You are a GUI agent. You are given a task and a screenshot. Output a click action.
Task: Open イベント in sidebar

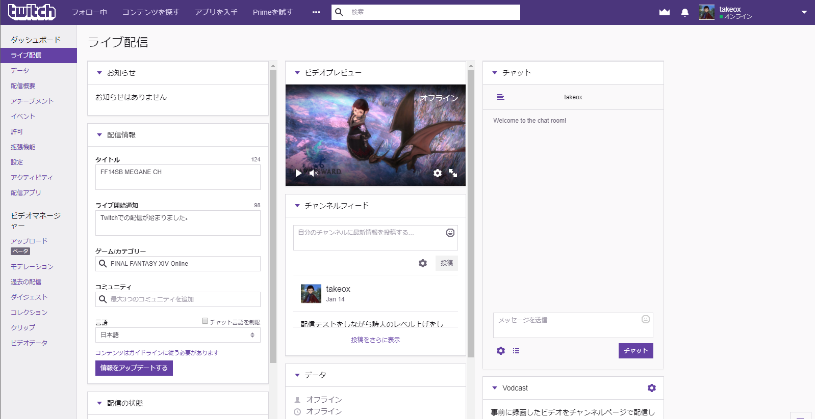[x=23, y=117]
